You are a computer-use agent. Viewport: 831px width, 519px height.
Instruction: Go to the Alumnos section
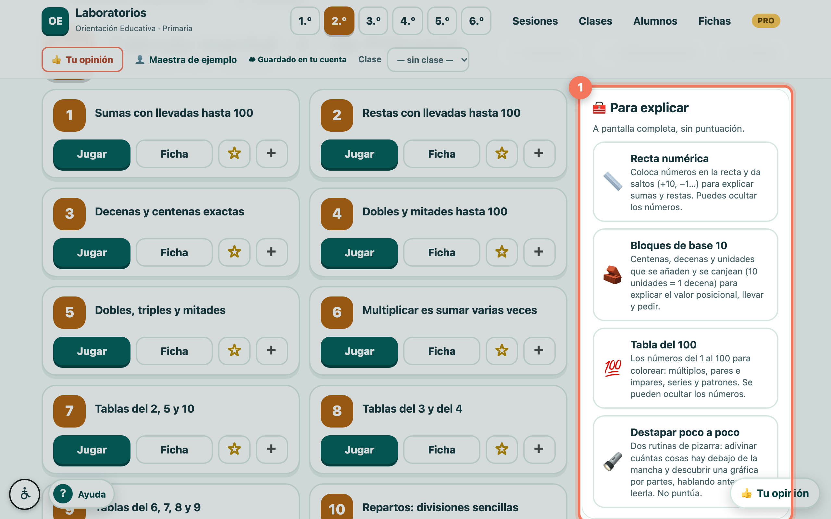coord(655,21)
